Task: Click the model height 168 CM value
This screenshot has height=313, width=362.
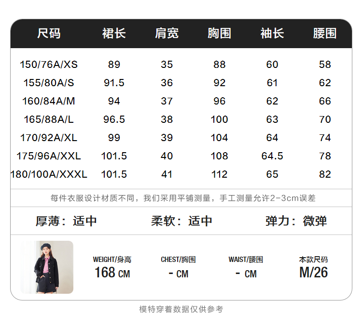Action: (x=112, y=273)
